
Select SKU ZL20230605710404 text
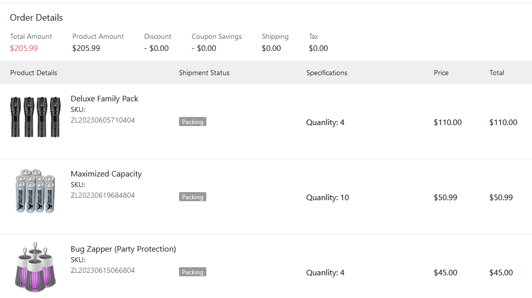(103, 121)
